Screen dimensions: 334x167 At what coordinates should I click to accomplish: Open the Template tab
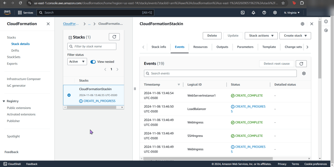[269, 47]
